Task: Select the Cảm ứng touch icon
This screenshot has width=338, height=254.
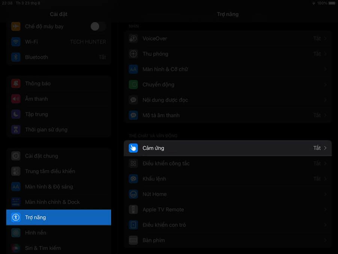Action: tap(133, 148)
